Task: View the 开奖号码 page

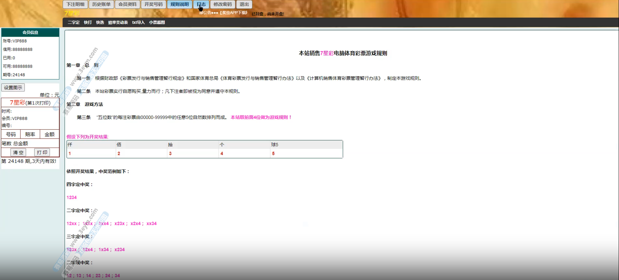Action: (x=153, y=5)
